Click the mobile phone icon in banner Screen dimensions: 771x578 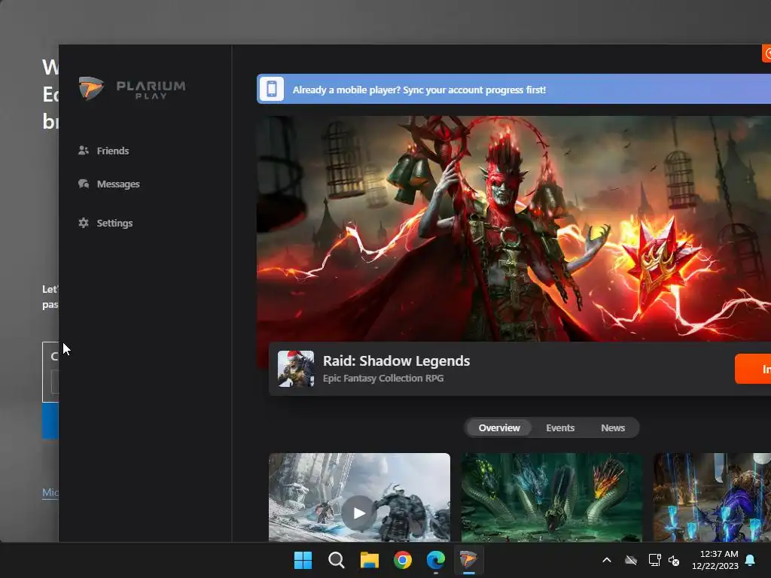pyautogui.click(x=271, y=89)
